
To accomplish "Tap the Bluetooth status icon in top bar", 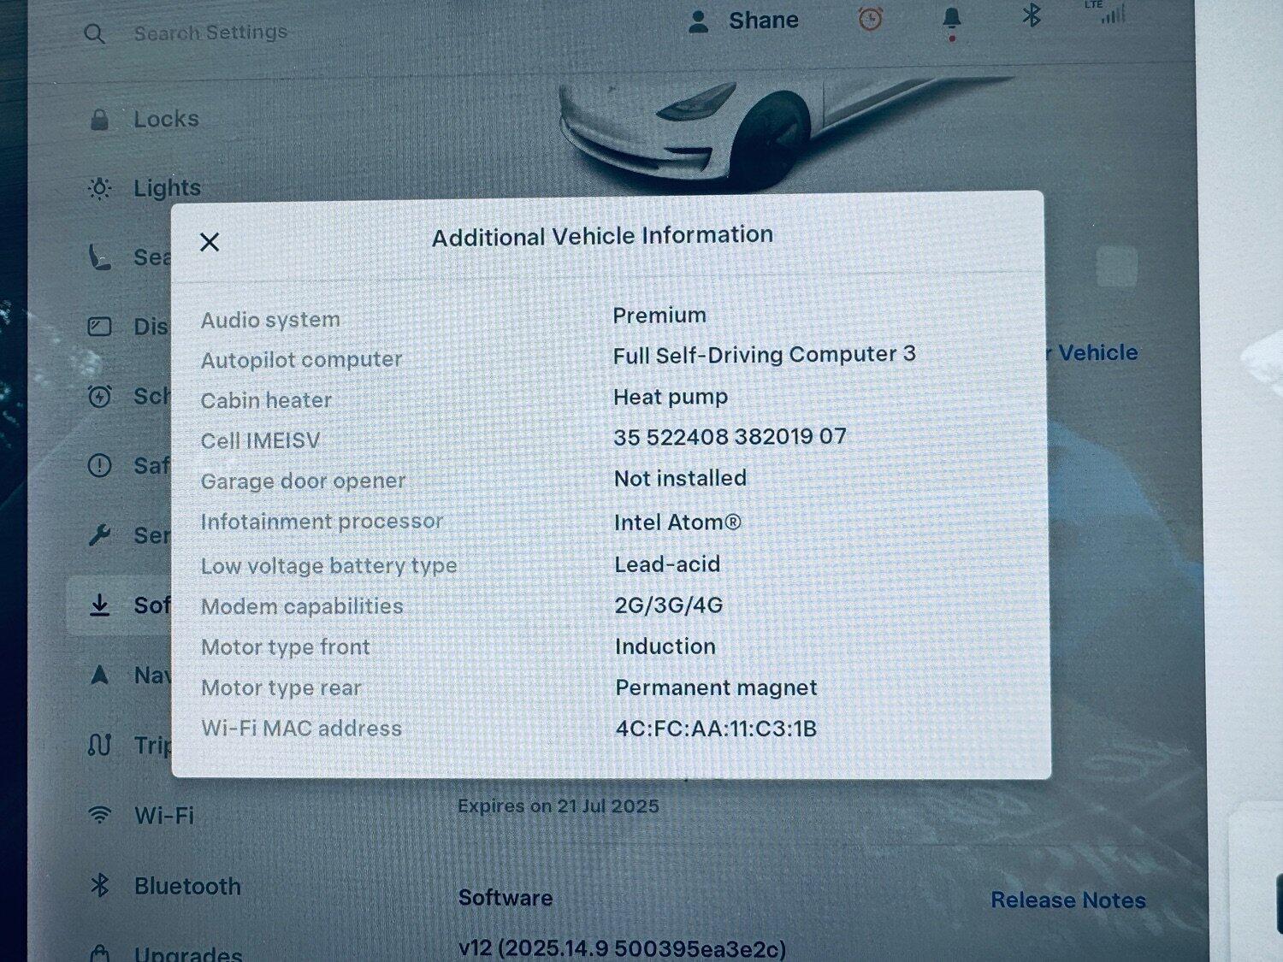I will 1032,15.
